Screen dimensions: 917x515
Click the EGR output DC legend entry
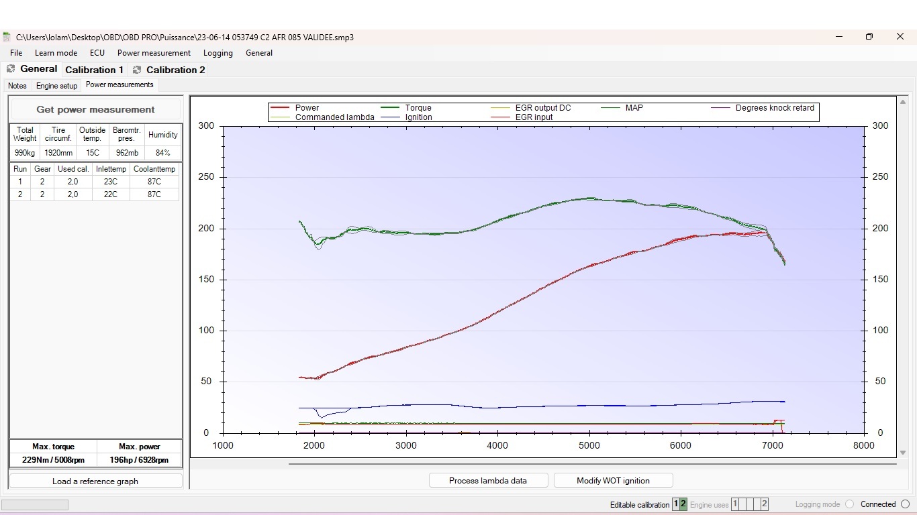tap(531, 108)
